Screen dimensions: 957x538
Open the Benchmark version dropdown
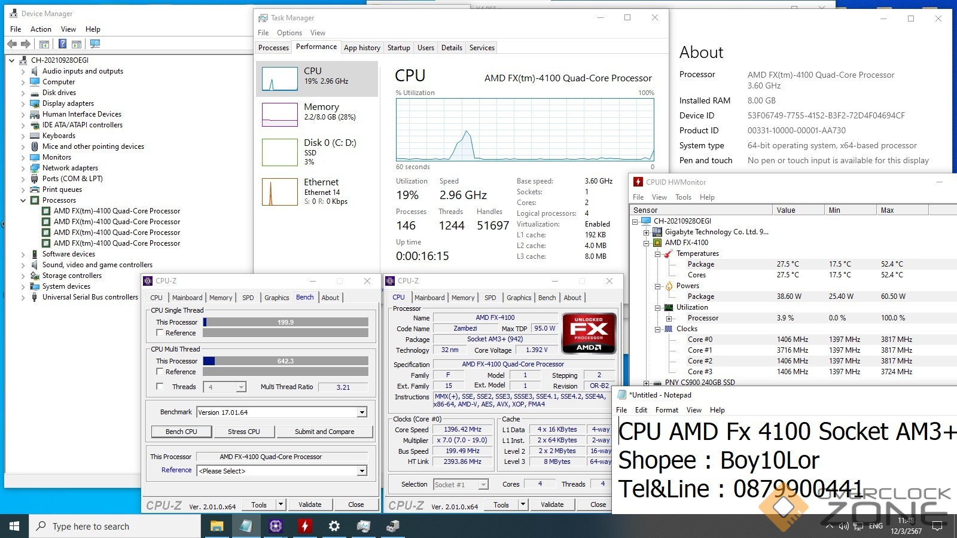(x=362, y=412)
